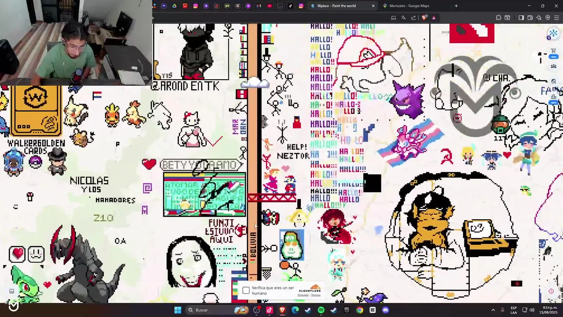Open Discord from the taskbar

point(386,310)
